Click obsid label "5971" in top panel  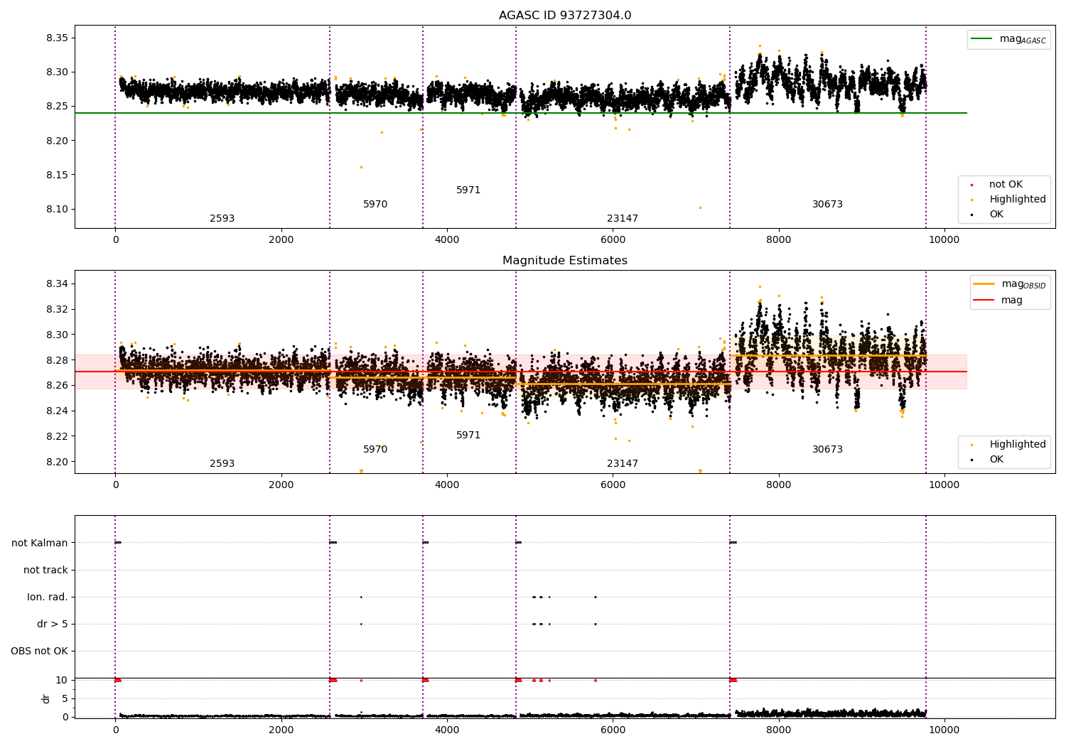(468, 190)
